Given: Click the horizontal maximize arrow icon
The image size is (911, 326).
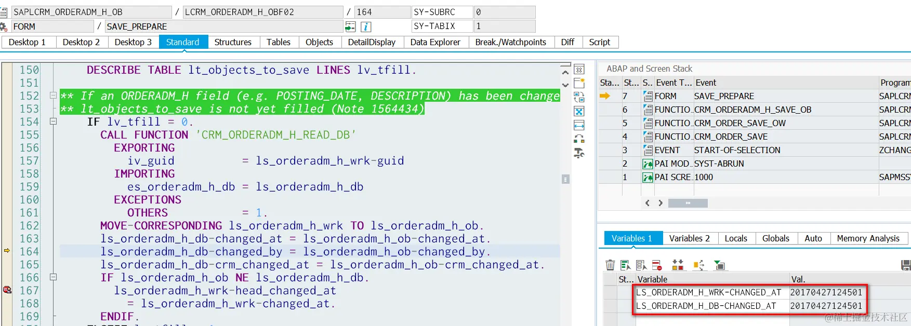Looking at the screenshot, I should [579, 125].
